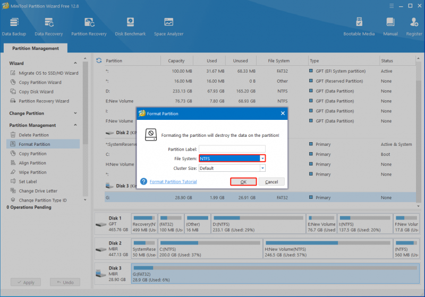Image resolution: width=425 pixels, height=297 pixels.
Task: Click into the Partition Label field
Action: 232,149
